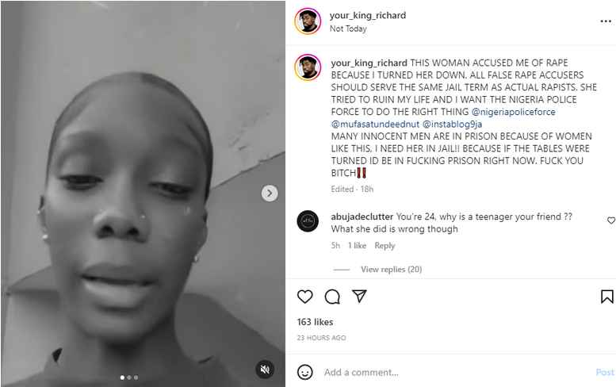Open the @mufasatundeednut mention link

(375, 125)
